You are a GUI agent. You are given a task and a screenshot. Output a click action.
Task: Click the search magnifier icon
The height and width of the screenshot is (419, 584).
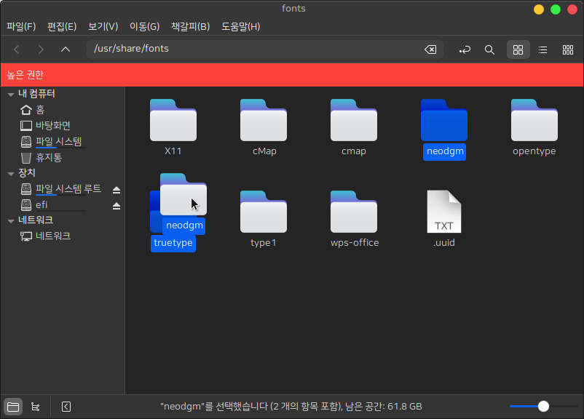click(489, 49)
